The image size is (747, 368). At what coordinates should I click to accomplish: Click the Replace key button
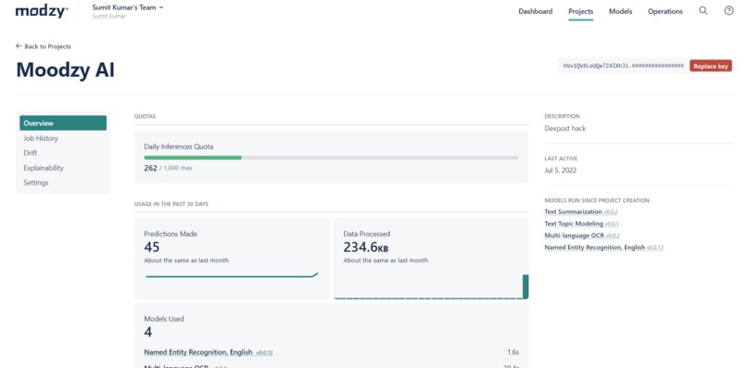710,66
